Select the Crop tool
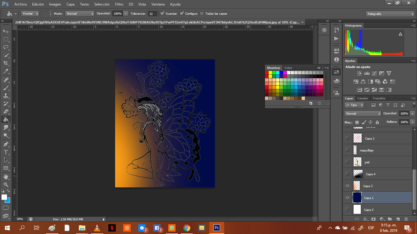 (x=6, y=63)
